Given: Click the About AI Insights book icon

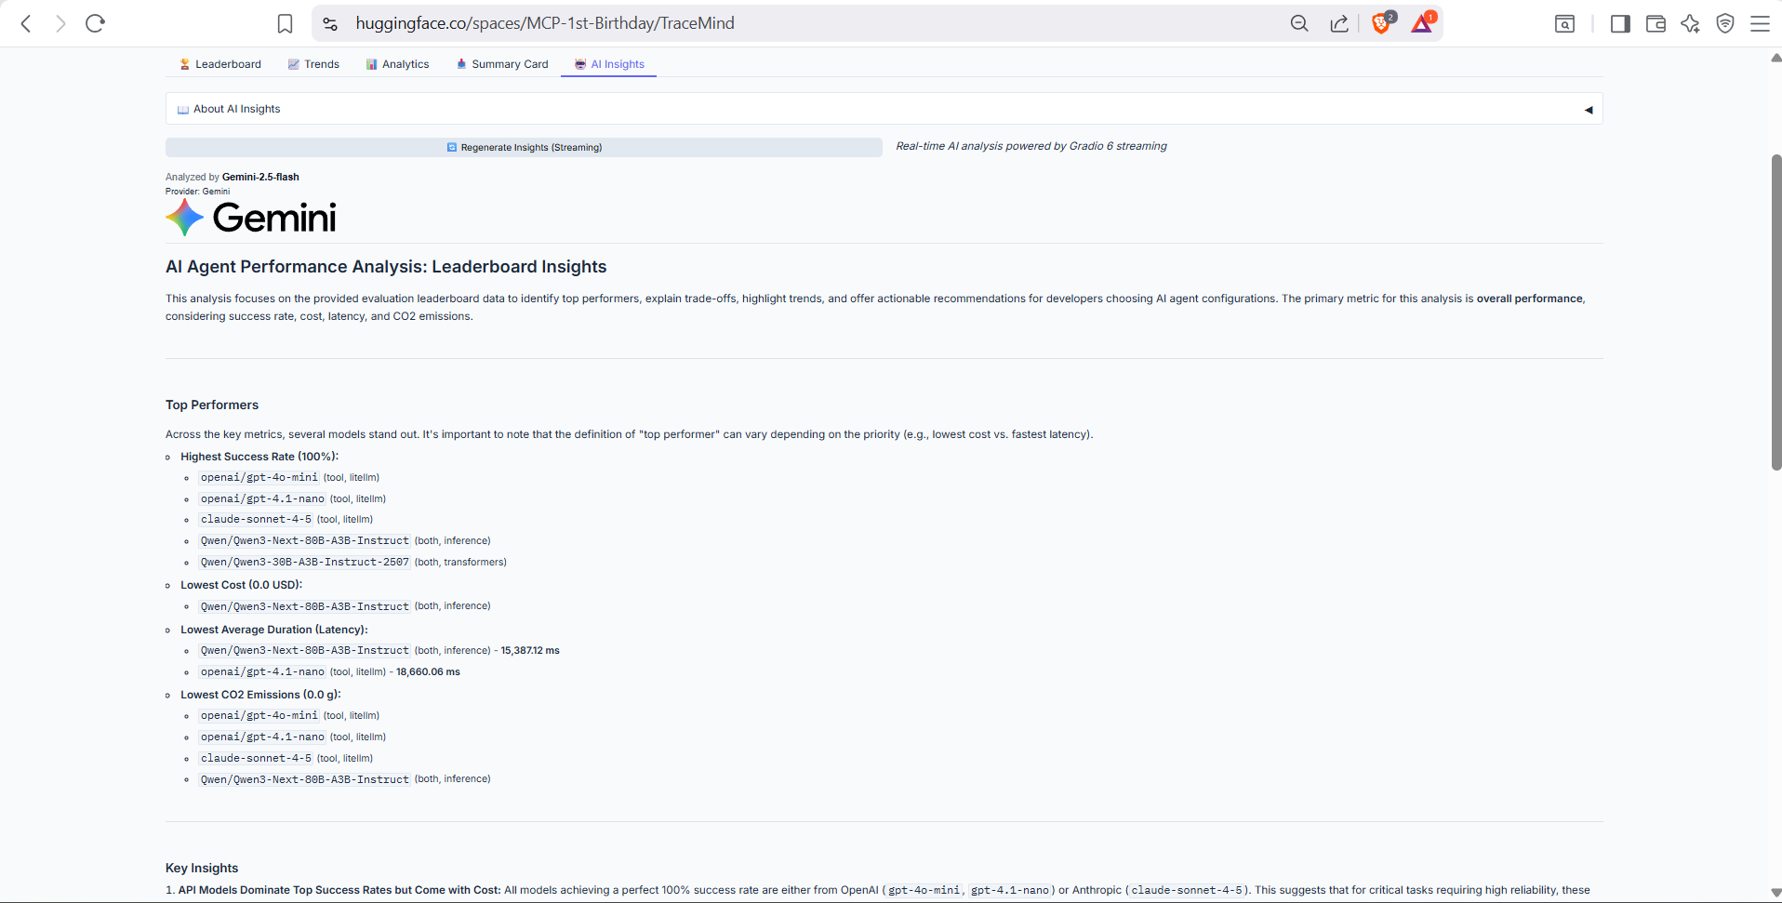Looking at the screenshot, I should [183, 110].
